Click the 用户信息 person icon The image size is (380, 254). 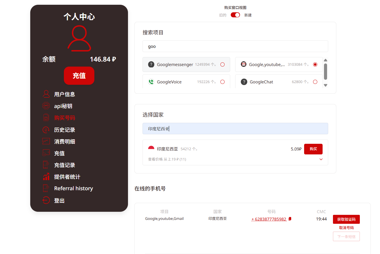tap(46, 94)
